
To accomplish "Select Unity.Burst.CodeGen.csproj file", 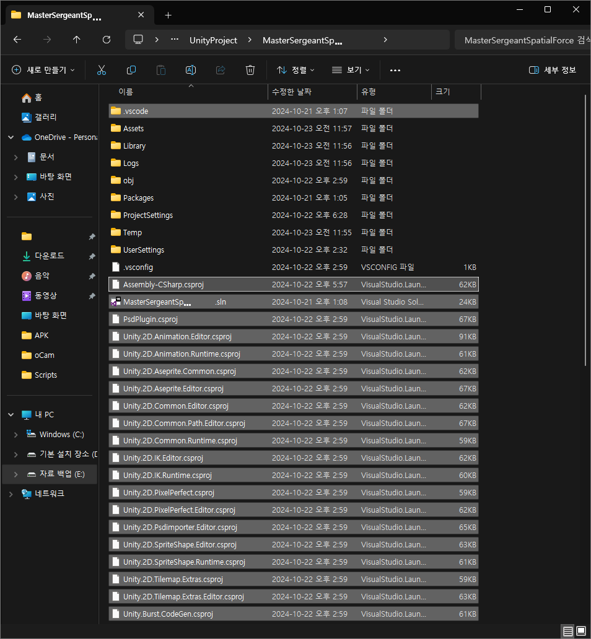I will click(x=293, y=614).
